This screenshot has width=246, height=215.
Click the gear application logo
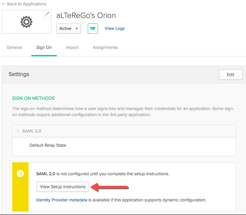point(26,22)
